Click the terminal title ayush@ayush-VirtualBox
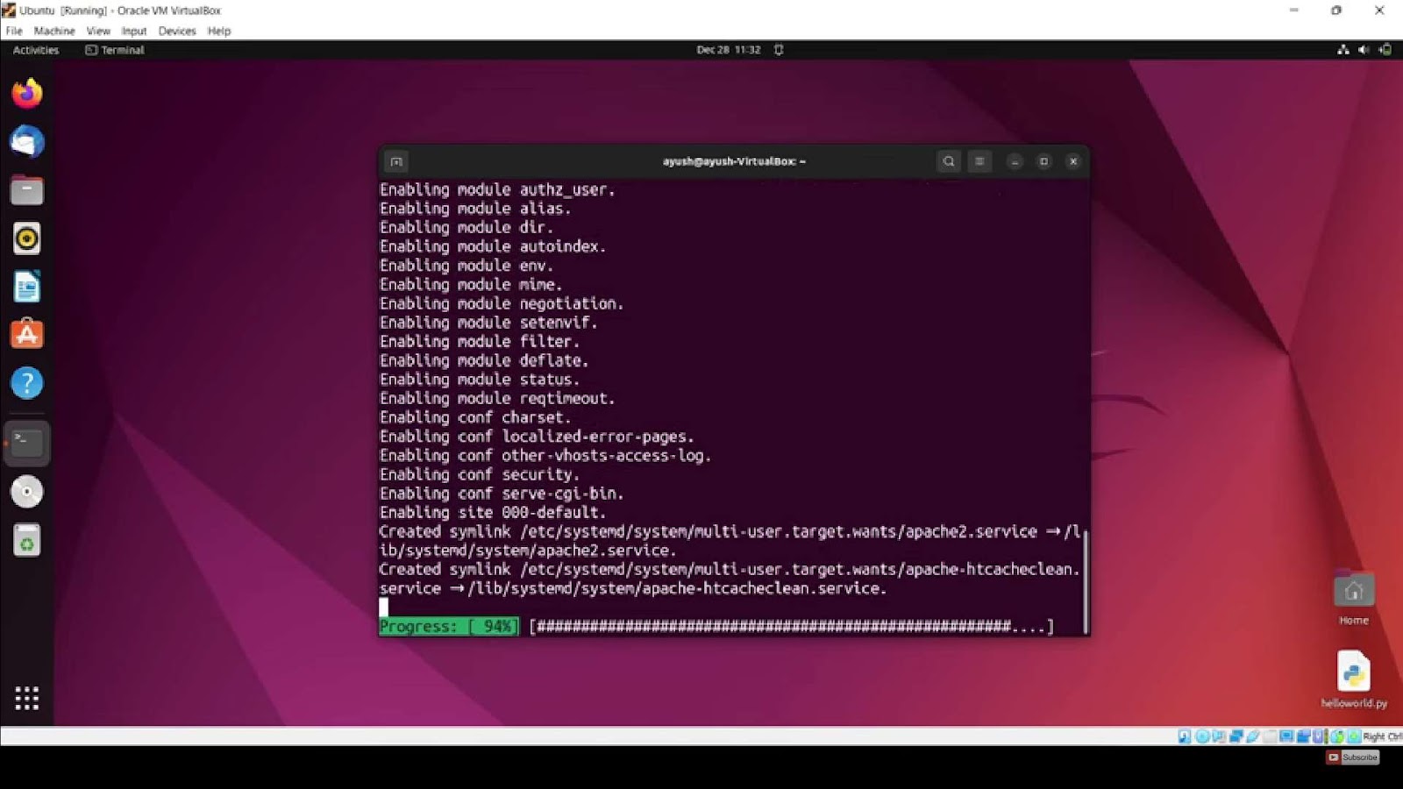The image size is (1403, 789). click(734, 161)
